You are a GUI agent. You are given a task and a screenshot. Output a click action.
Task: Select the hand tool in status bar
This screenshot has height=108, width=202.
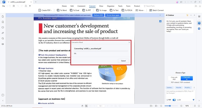click(x=82, y=106)
